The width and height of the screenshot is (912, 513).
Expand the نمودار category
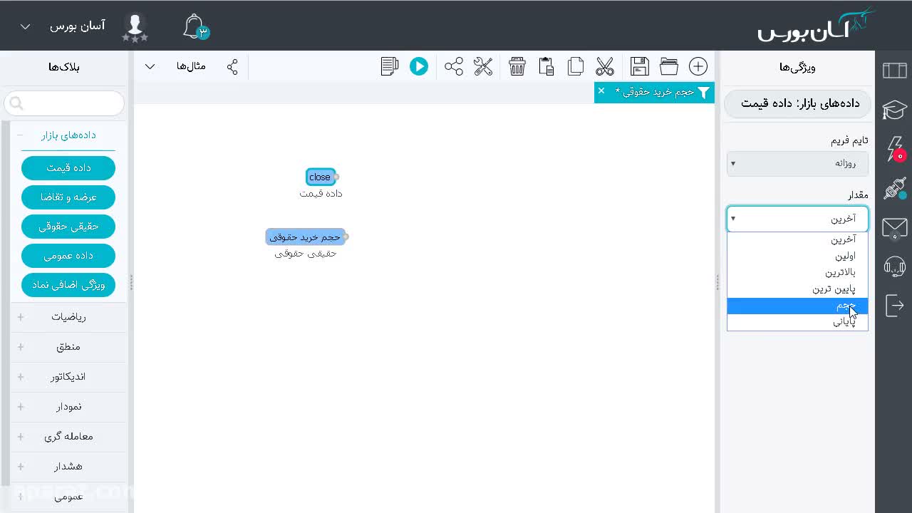tap(68, 407)
